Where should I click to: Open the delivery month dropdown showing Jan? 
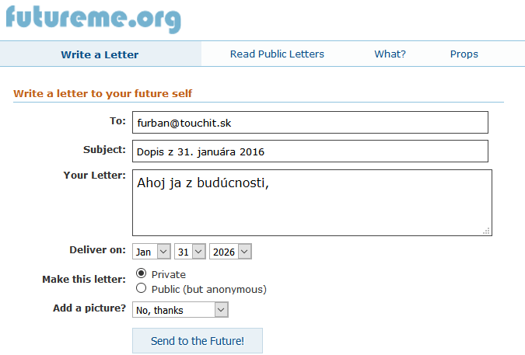pos(152,252)
